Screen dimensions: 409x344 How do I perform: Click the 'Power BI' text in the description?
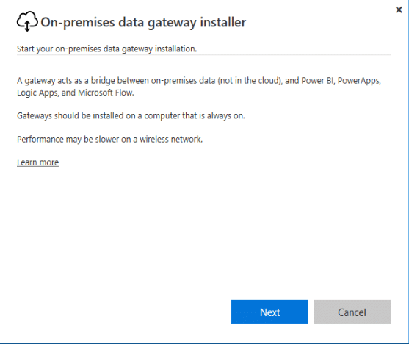click(x=317, y=80)
